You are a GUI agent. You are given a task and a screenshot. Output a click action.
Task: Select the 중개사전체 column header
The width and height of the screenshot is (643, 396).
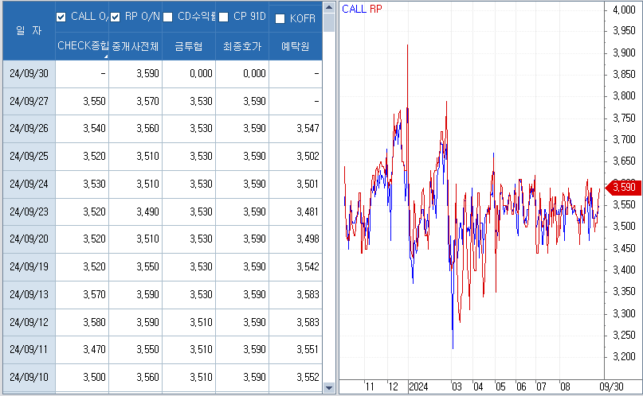(135, 46)
